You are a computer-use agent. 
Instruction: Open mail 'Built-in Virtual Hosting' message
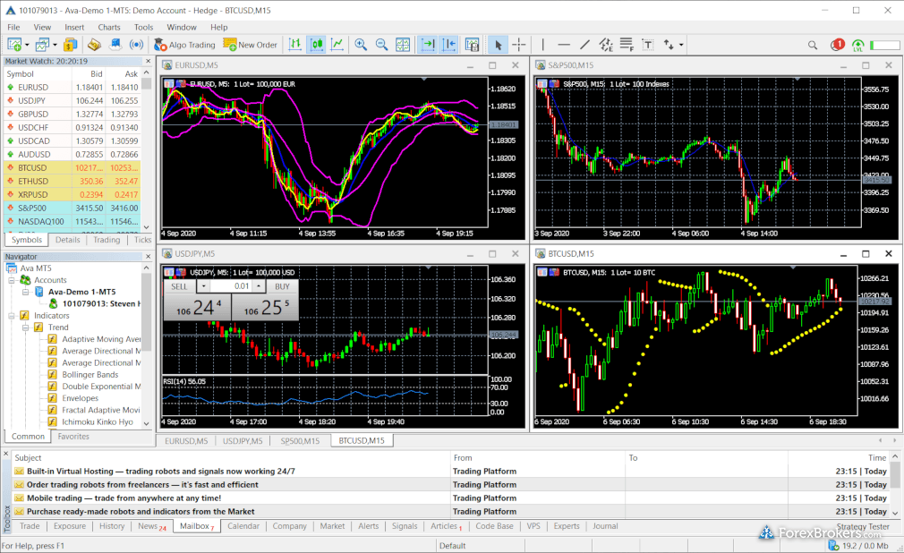point(161,471)
